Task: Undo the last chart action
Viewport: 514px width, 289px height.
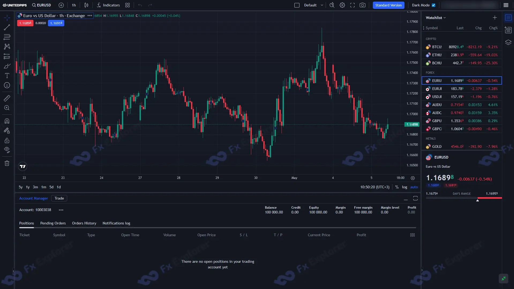Action: click(140, 5)
